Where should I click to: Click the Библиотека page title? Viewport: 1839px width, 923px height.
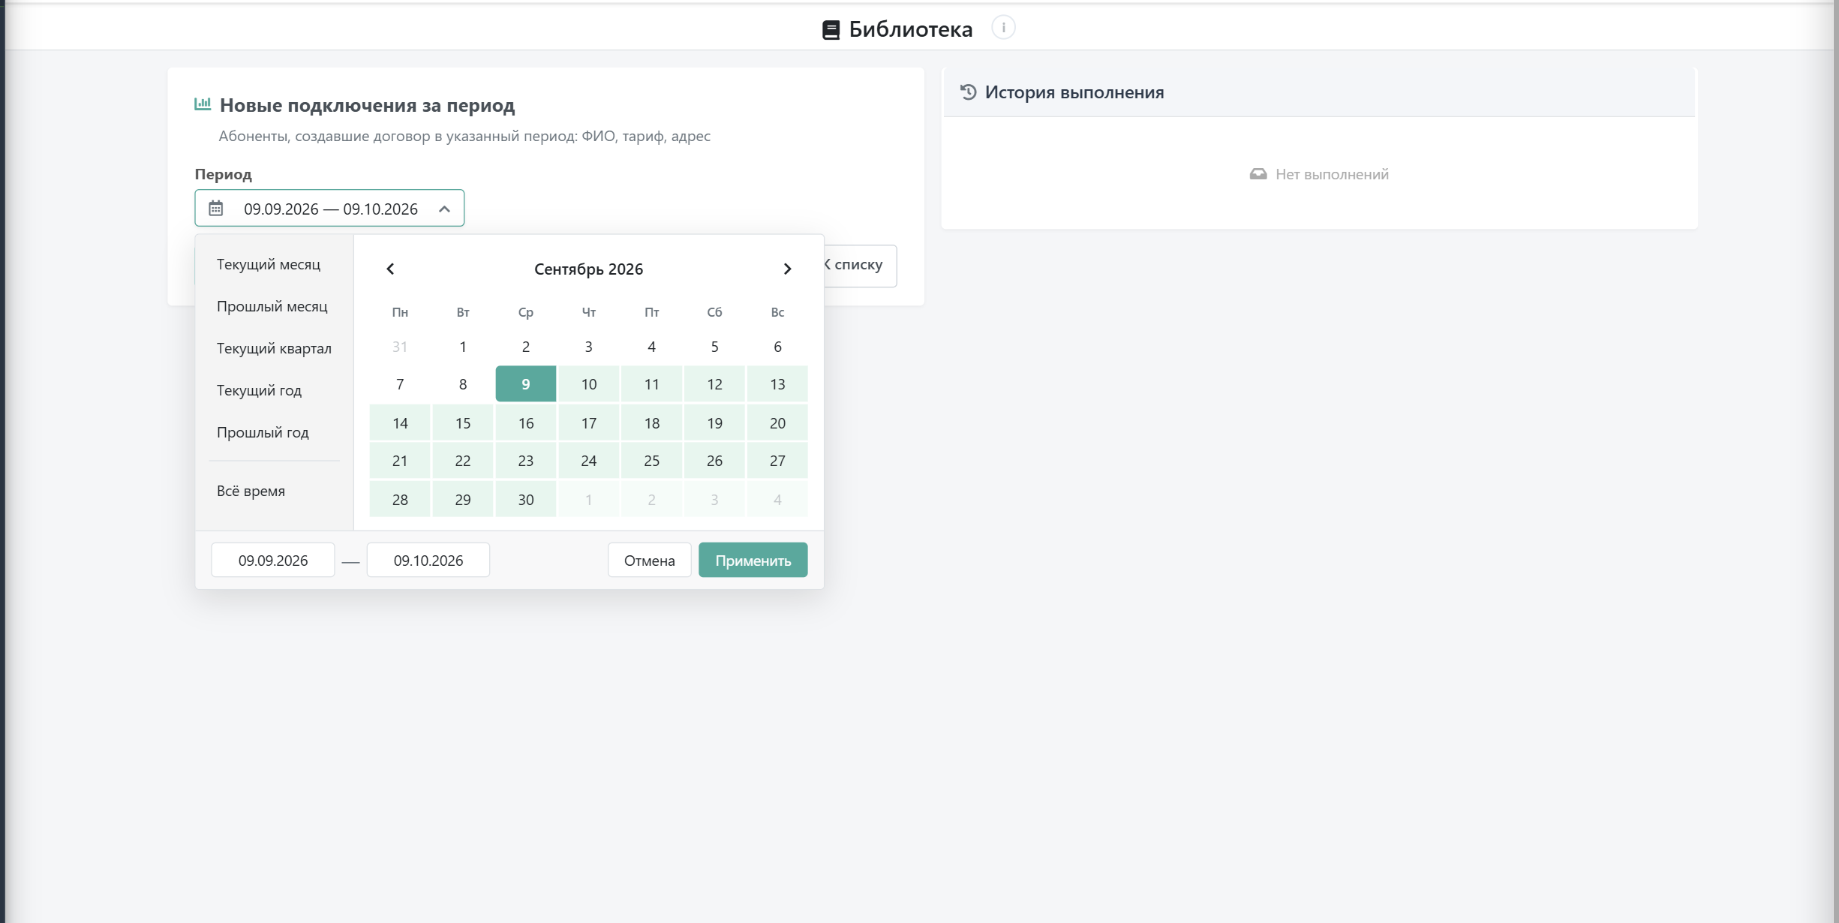click(910, 29)
